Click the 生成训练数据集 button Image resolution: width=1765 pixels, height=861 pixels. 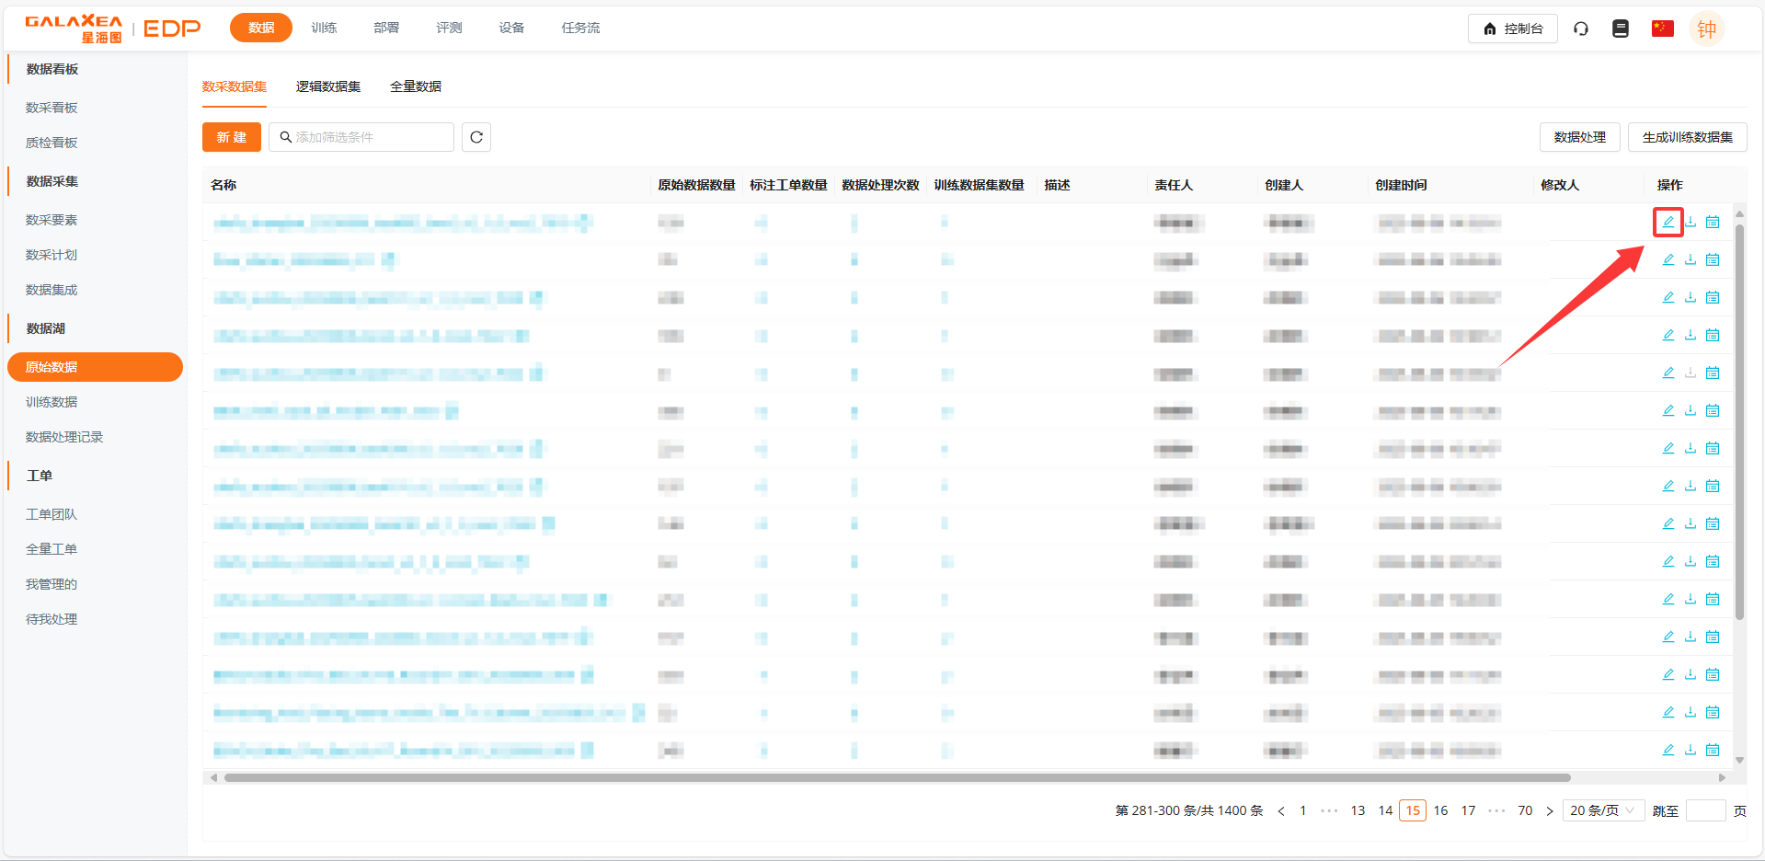point(1687,137)
